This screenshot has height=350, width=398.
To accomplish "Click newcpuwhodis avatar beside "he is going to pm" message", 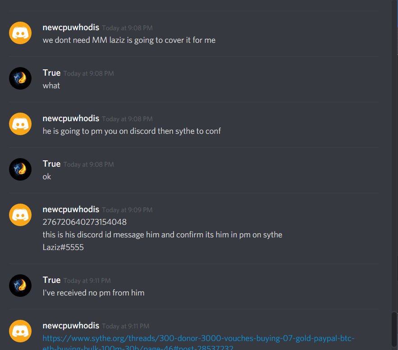I will (20, 124).
